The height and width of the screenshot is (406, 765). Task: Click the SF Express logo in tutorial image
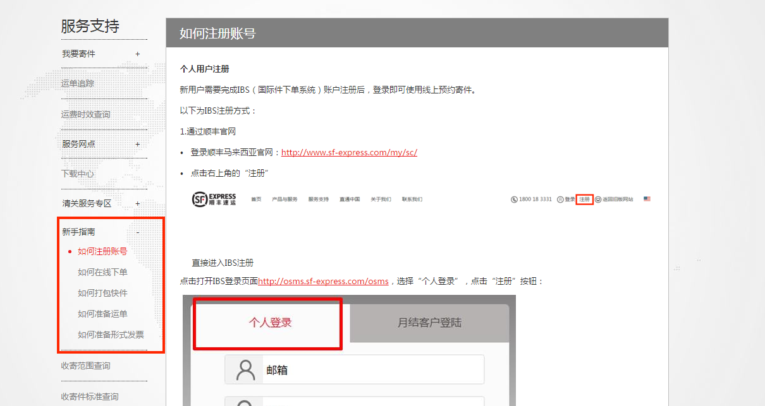[214, 199]
